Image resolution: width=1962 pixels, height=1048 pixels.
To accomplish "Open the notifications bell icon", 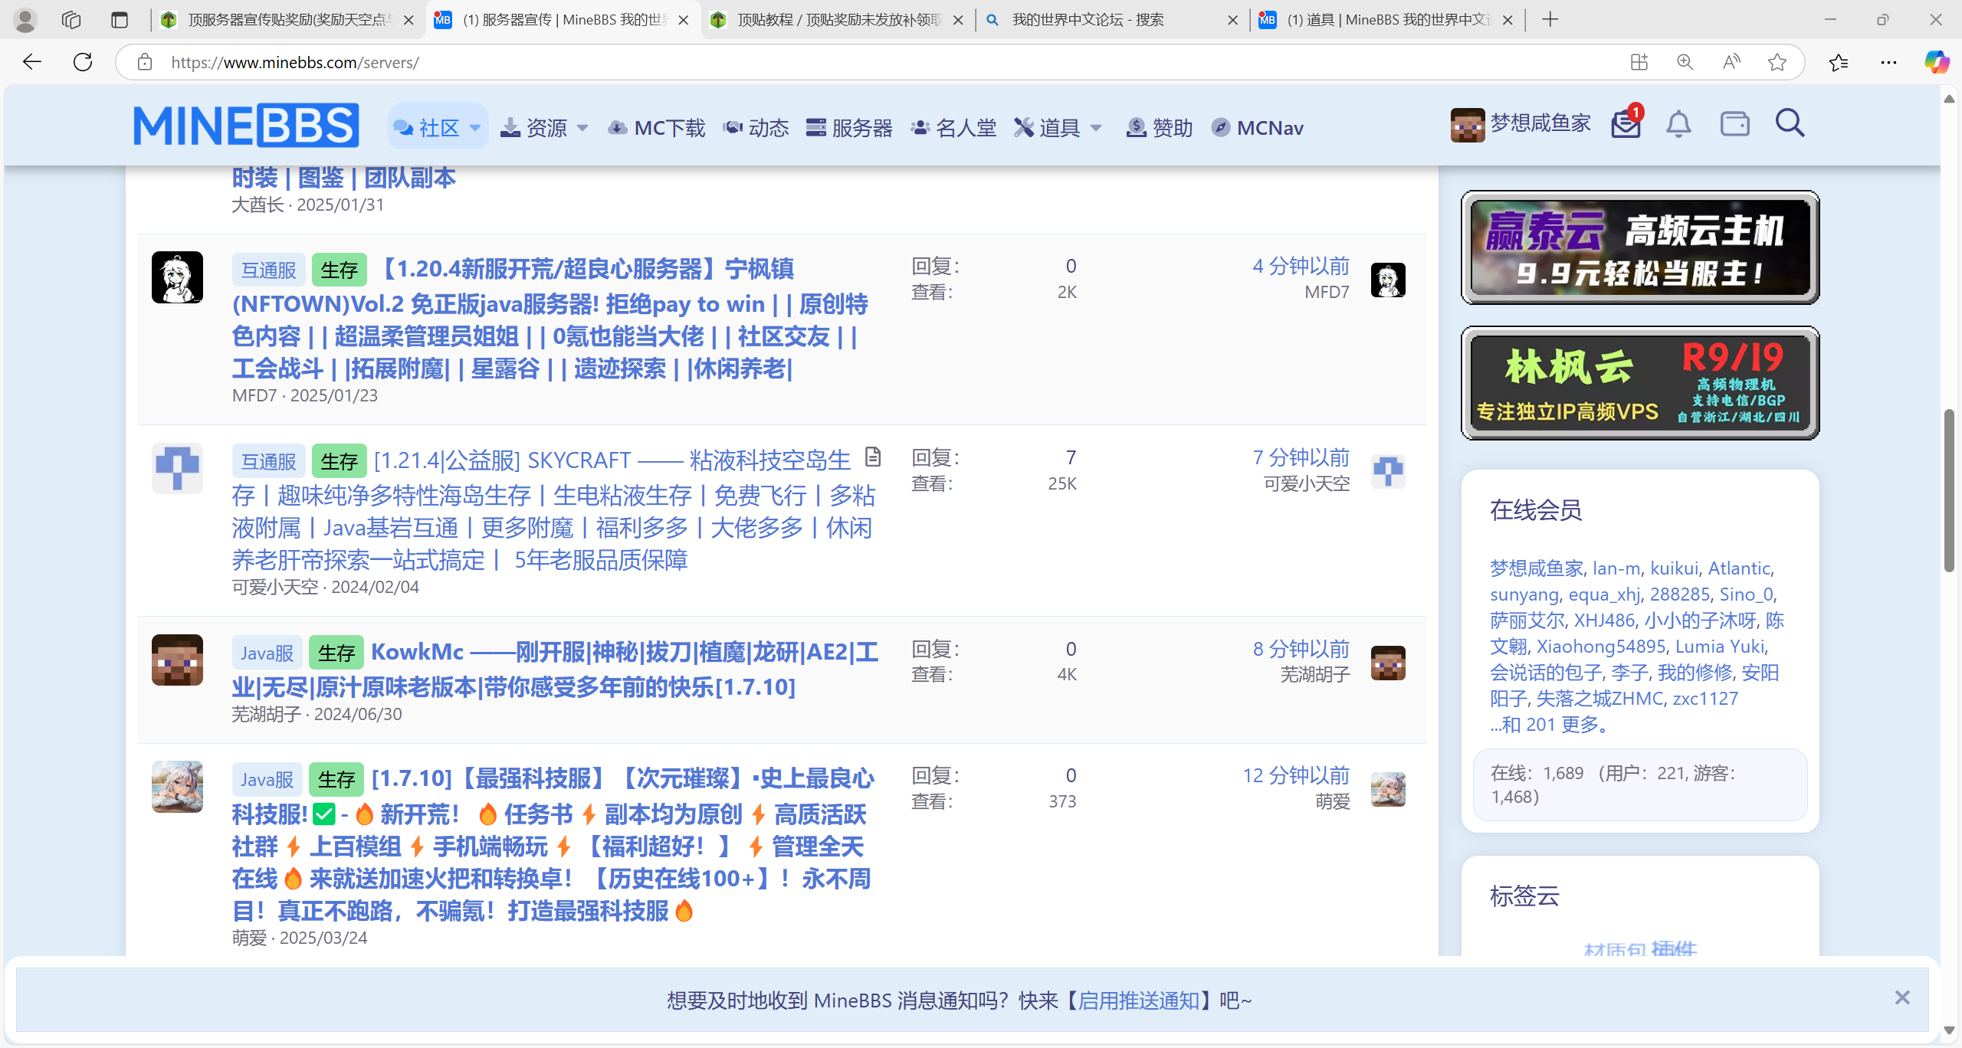I will [x=1678, y=123].
